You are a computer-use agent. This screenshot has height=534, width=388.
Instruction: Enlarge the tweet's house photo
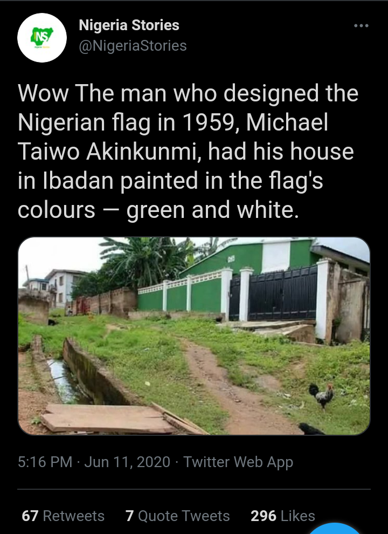[x=194, y=336]
